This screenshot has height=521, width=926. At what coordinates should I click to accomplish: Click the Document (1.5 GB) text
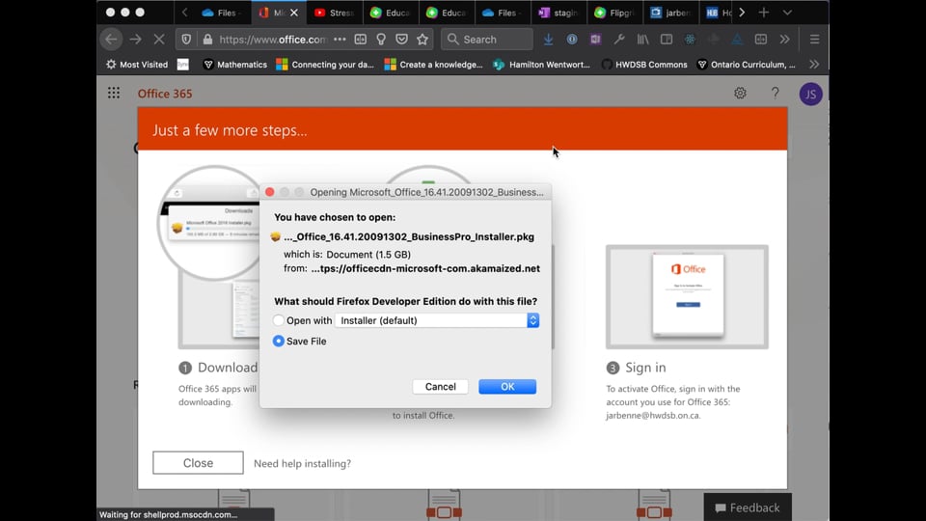pyautogui.click(x=368, y=254)
